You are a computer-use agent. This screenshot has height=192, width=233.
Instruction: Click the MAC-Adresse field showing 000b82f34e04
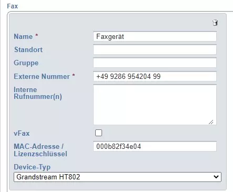point(155,146)
